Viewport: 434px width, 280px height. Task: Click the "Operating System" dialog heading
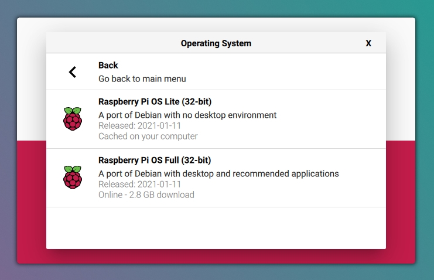pos(216,43)
